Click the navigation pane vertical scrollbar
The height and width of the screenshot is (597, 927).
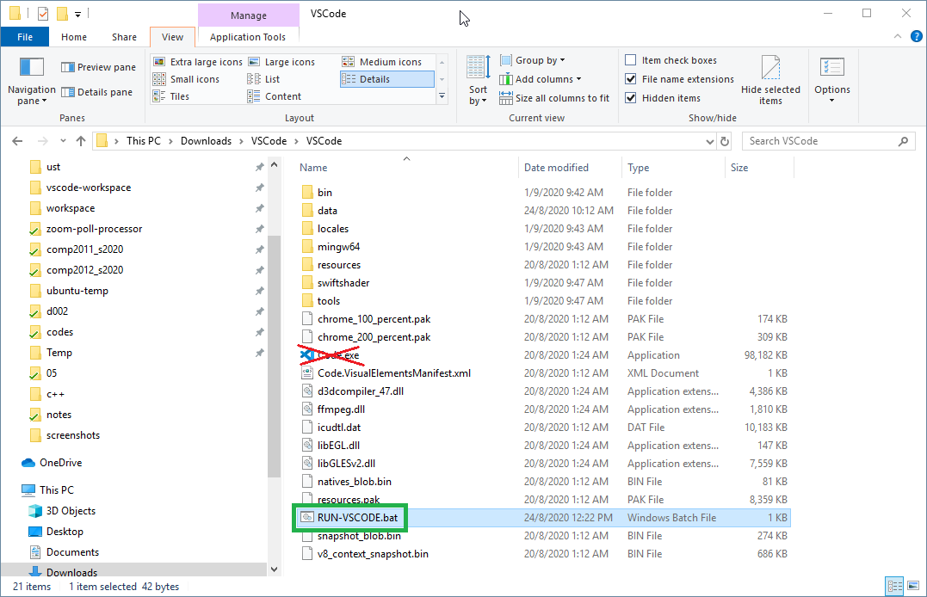[275, 344]
